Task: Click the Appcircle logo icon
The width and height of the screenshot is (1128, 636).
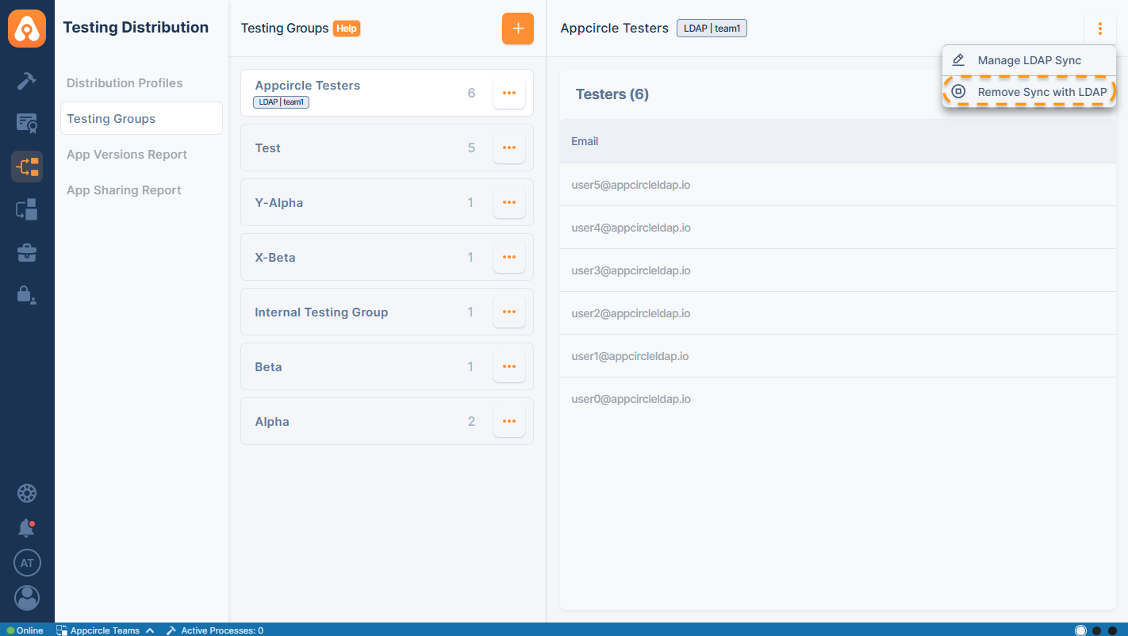Action: [x=27, y=29]
